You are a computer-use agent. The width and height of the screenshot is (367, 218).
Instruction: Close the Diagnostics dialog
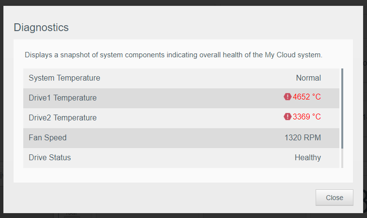click(334, 198)
